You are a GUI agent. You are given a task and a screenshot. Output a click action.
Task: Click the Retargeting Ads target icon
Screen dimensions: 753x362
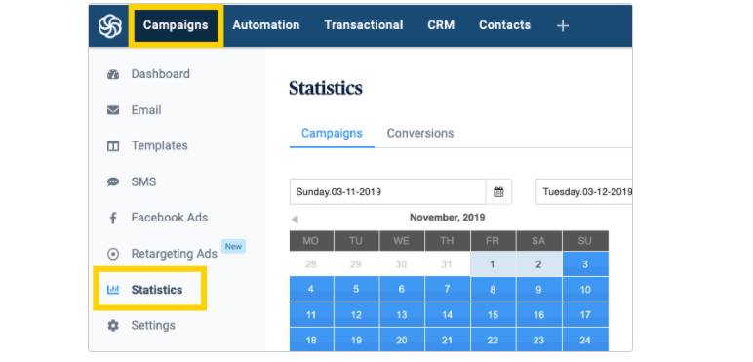[x=113, y=254]
